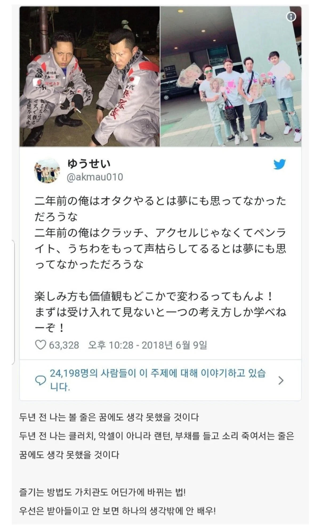Open the @akmau010 handle link
The width and height of the screenshot is (310, 532).
pos(95,177)
